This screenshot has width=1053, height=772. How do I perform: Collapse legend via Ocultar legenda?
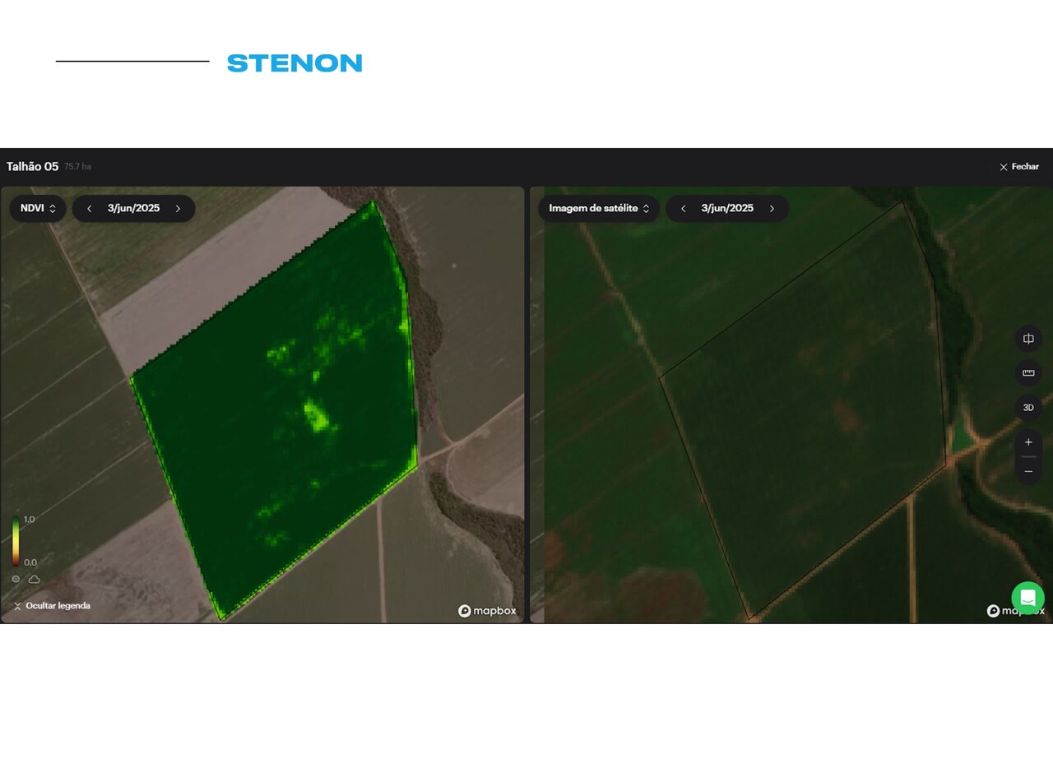tap(52, 606)
